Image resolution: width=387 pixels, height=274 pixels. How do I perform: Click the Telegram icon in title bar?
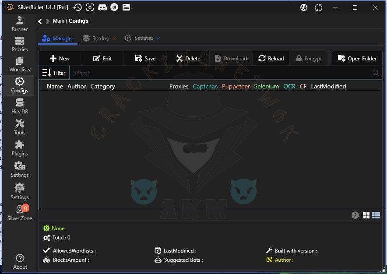[x=114, y=7]
